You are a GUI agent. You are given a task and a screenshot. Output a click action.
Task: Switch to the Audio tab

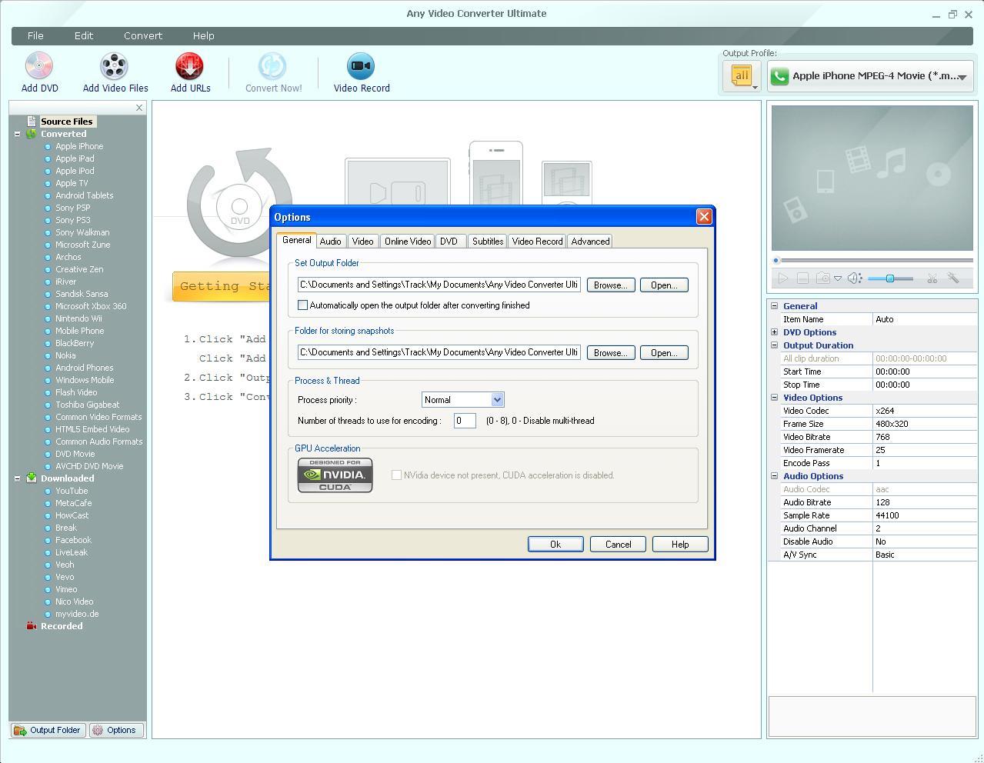[331, 242]
